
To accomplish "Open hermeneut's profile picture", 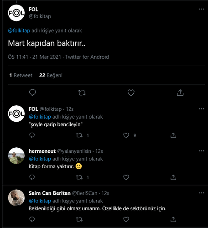I will click(x=16, y=155).
